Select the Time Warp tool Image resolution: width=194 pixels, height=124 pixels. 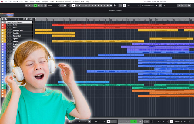(x=102, y=5)
